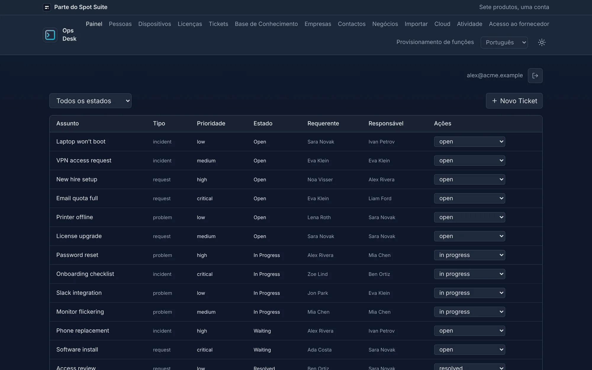The width and height of the screenshot is (592, 370).
Task: Click the Estado column header
Action: click(263, 123)
